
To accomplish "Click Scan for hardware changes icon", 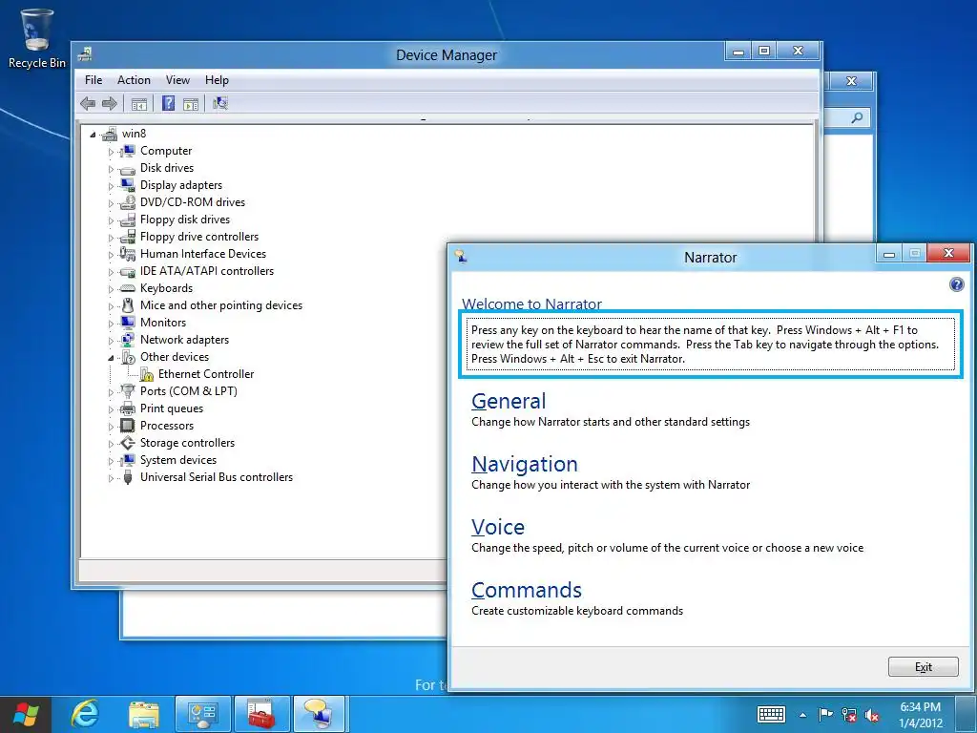I will tap(220, 103).
